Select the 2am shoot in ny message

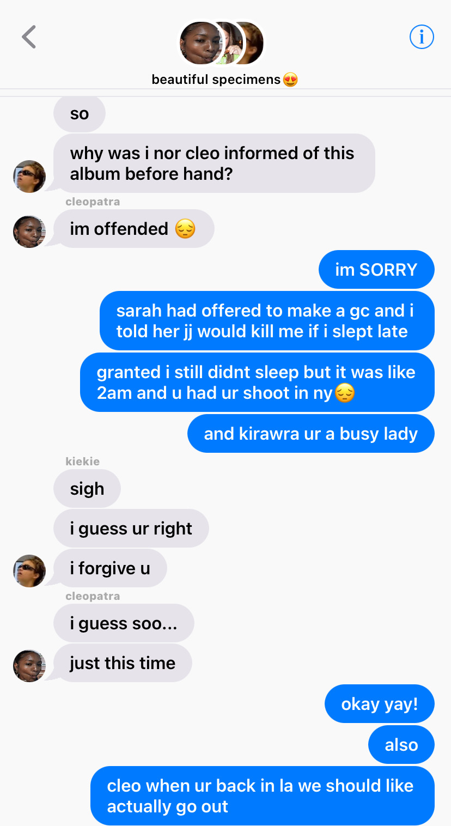[x=257, y=382]
